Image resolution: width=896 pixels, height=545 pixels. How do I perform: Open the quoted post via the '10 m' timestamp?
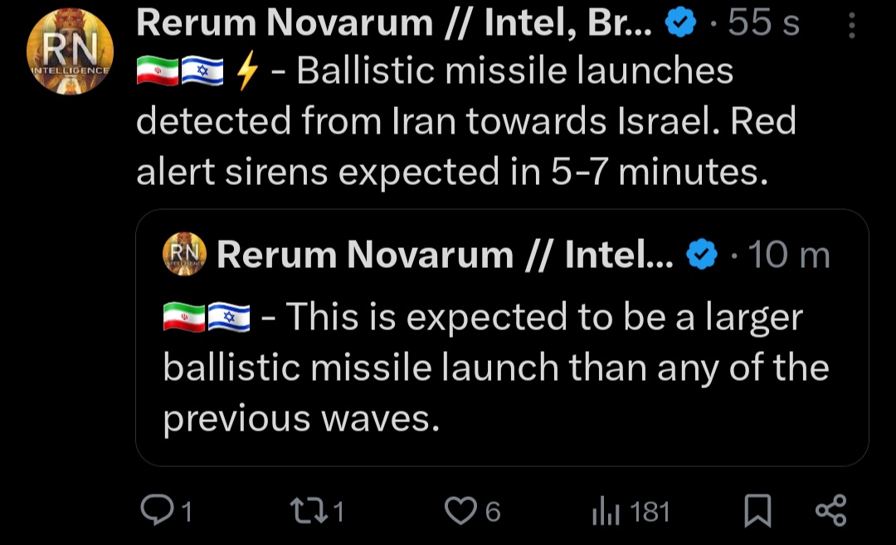789,255
